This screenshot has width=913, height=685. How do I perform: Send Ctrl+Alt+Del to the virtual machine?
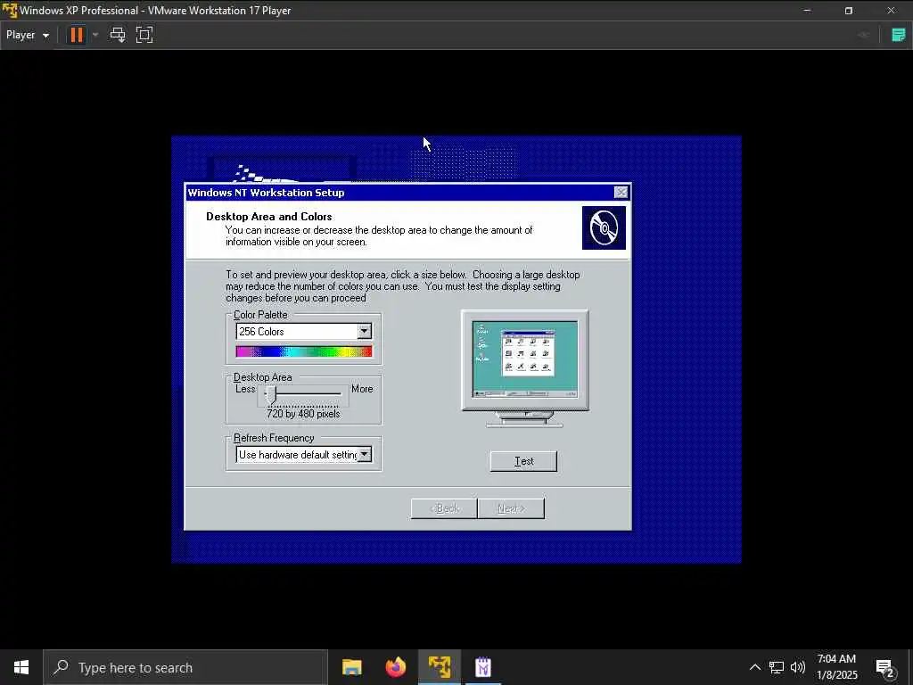click(118, 35)
